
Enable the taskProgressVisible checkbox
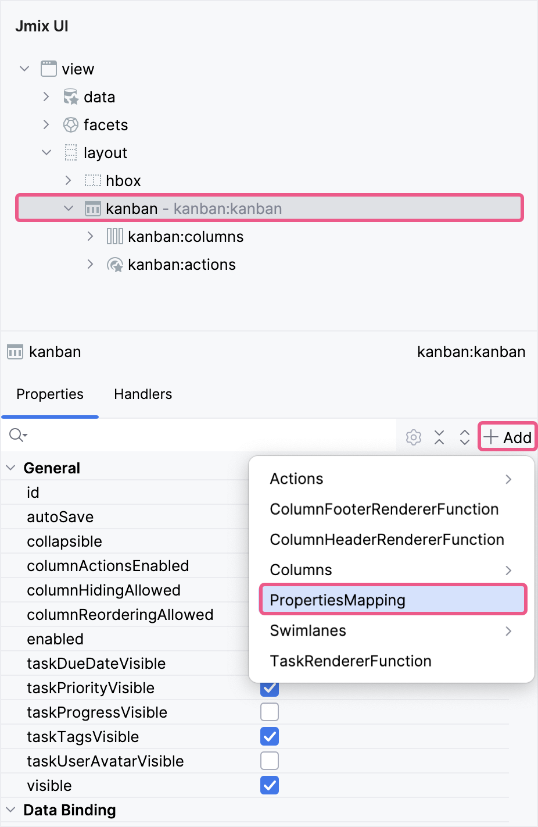click(x=269, y=711)
